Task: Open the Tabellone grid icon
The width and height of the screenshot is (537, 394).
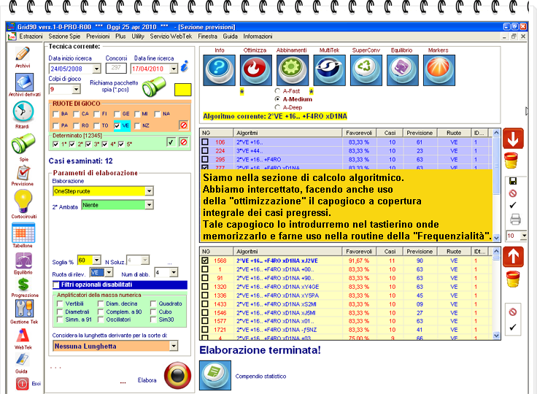Action: coord(23,233)
